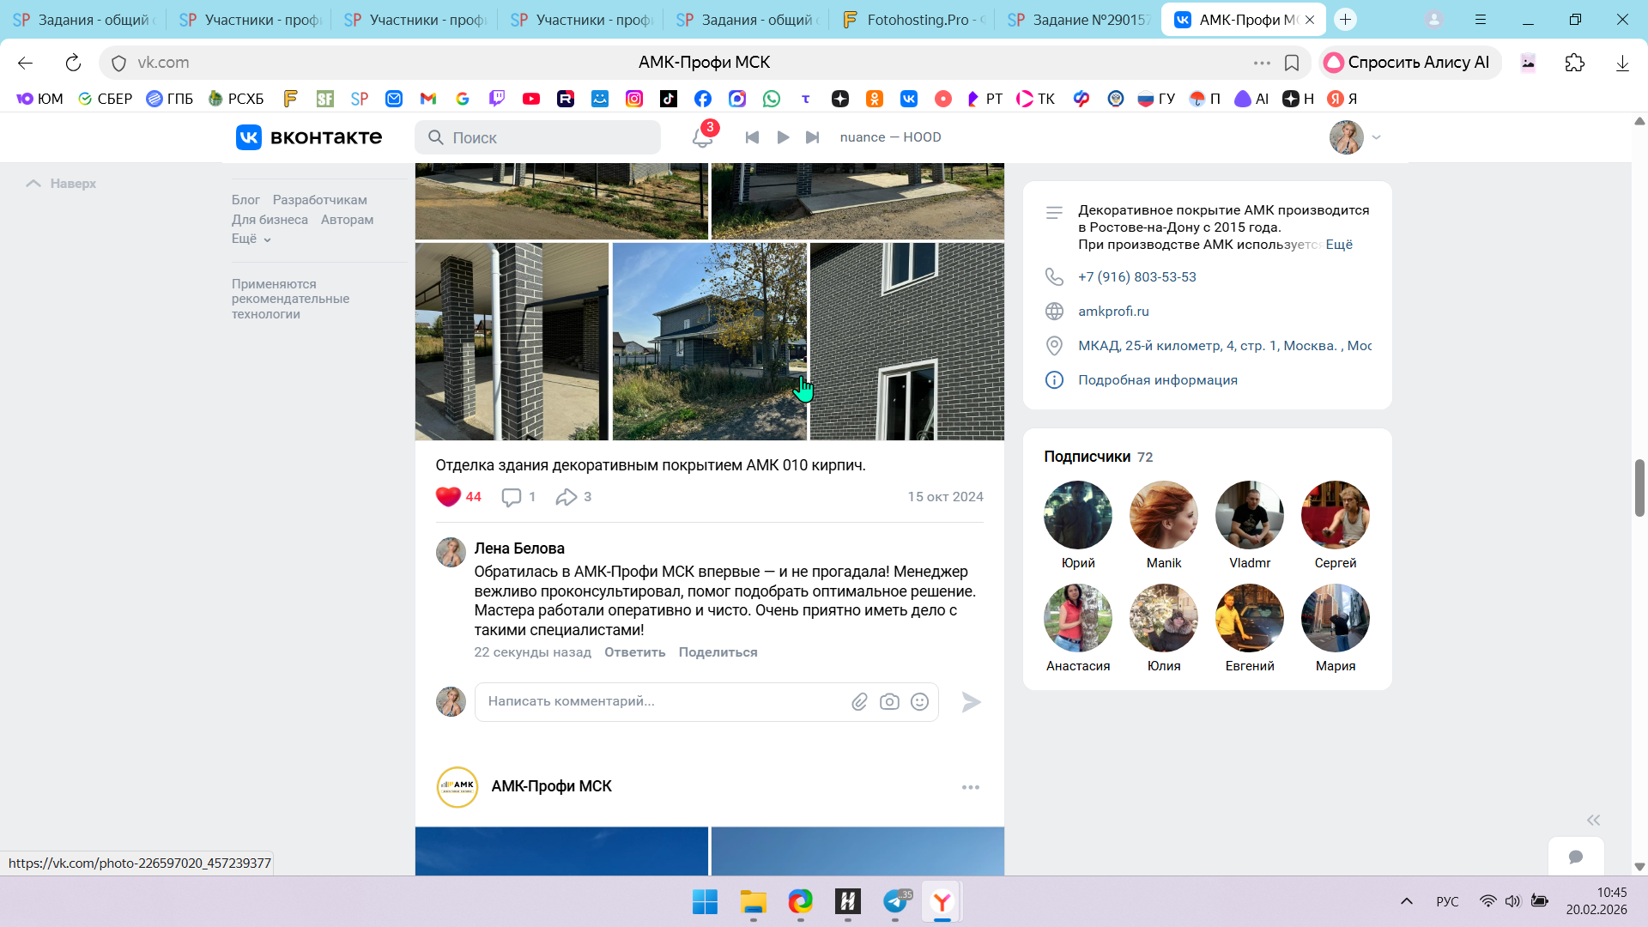Share the post via arrow icon
Image resolution: width=1648 pixels, height=927 pixels.
pos(566,497)
